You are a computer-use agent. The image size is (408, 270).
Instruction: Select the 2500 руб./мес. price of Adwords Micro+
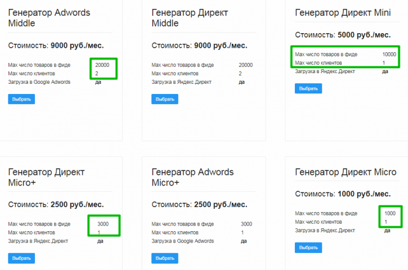[221, 204]
